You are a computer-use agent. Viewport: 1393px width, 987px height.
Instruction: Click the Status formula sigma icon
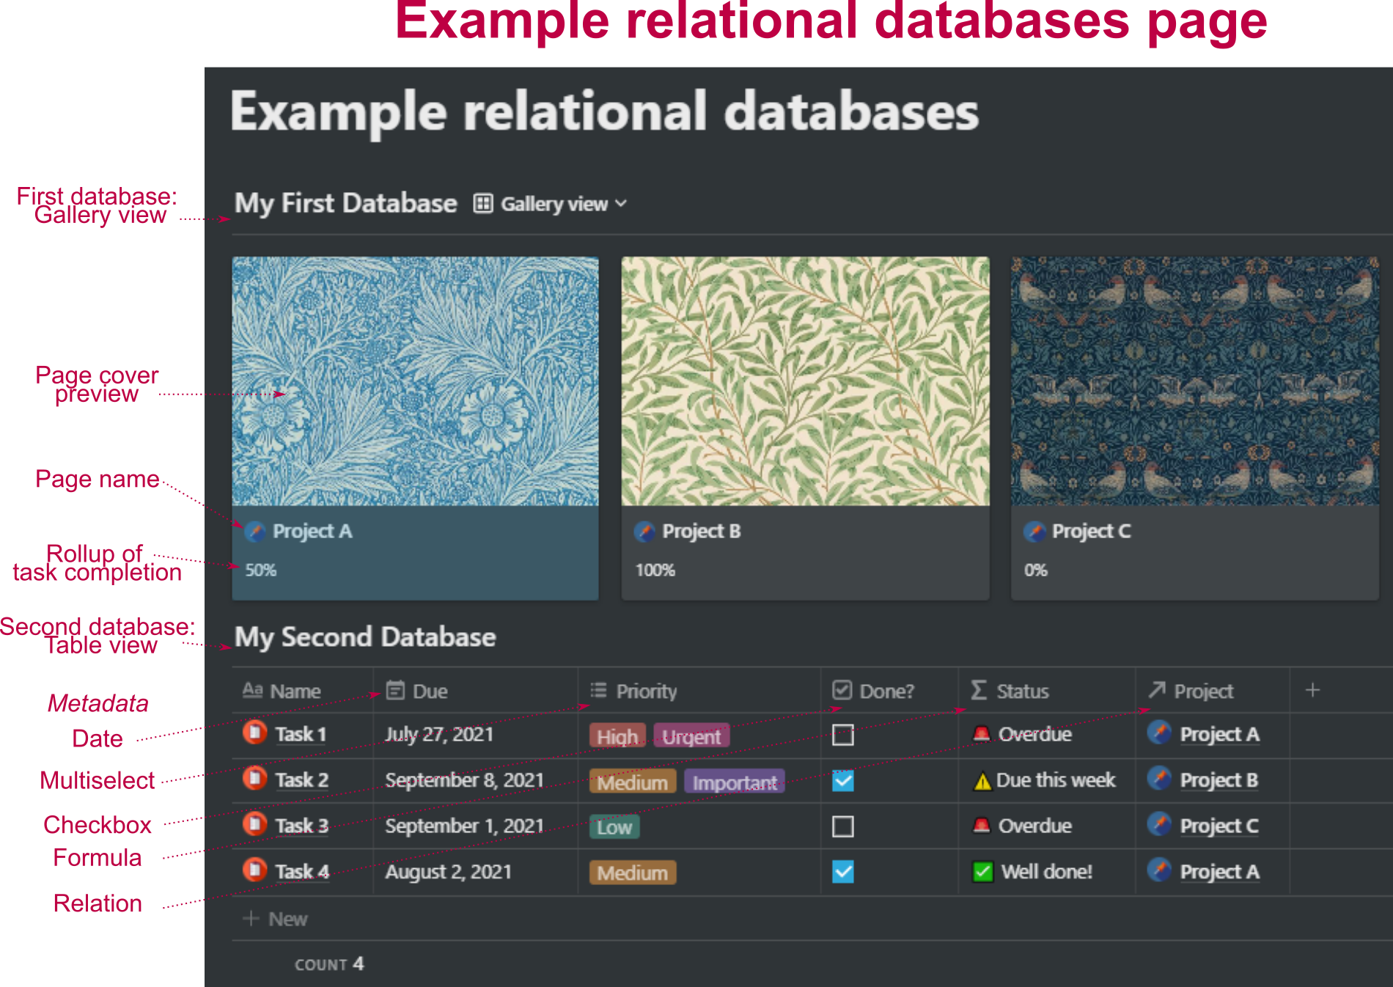click(x=979, y=691)
